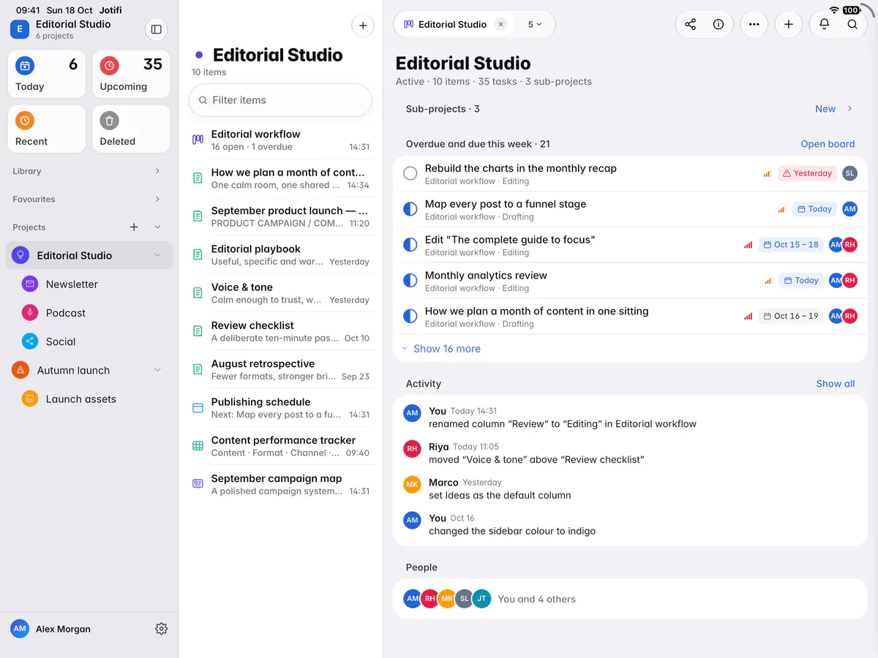Screen dimensions: 878x658
Task: Open the tab count dropdown showing 5
Action: pos(535,24)
